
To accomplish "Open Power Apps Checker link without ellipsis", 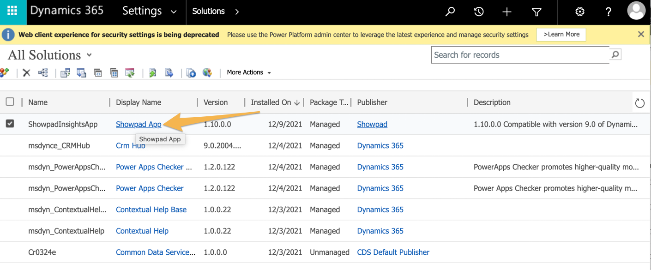I will pyautogui.click(x=150, y=188).
